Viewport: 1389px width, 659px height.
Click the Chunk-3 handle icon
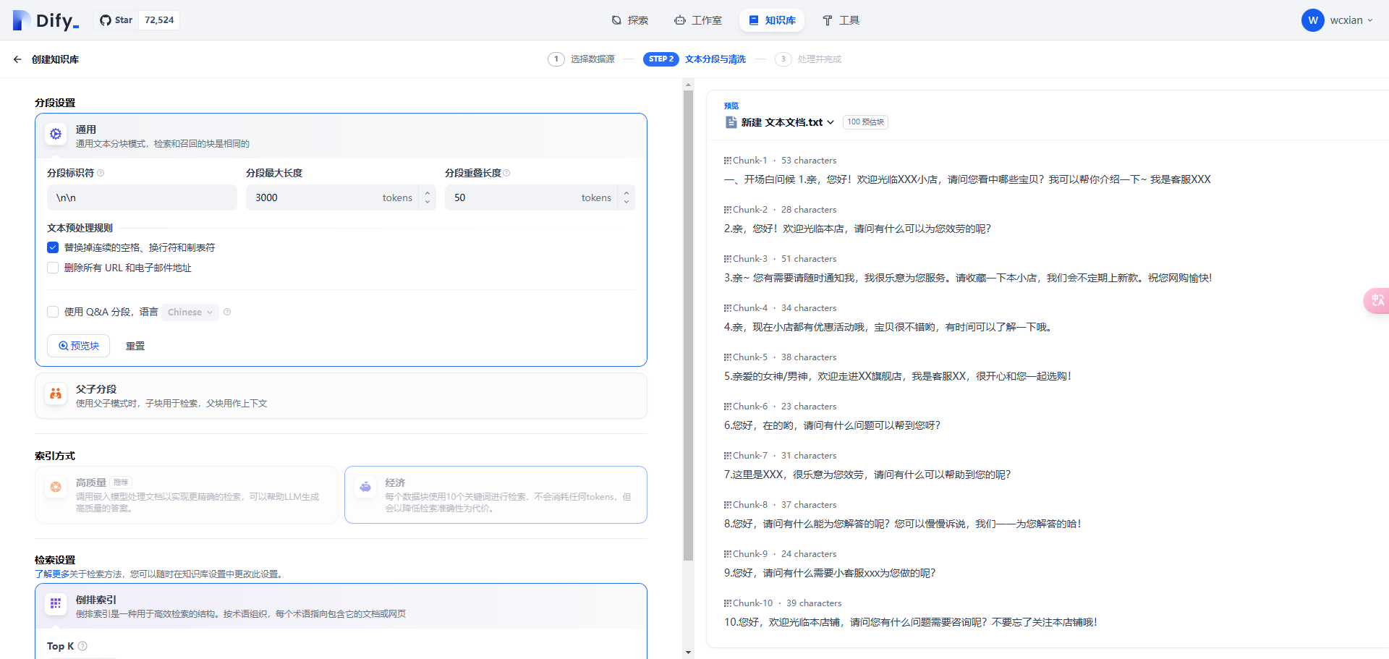tap(727, 259)
